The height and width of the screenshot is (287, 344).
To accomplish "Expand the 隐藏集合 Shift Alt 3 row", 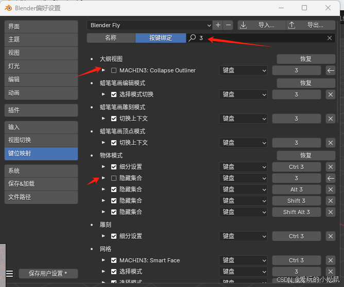I will pos(104,212).
